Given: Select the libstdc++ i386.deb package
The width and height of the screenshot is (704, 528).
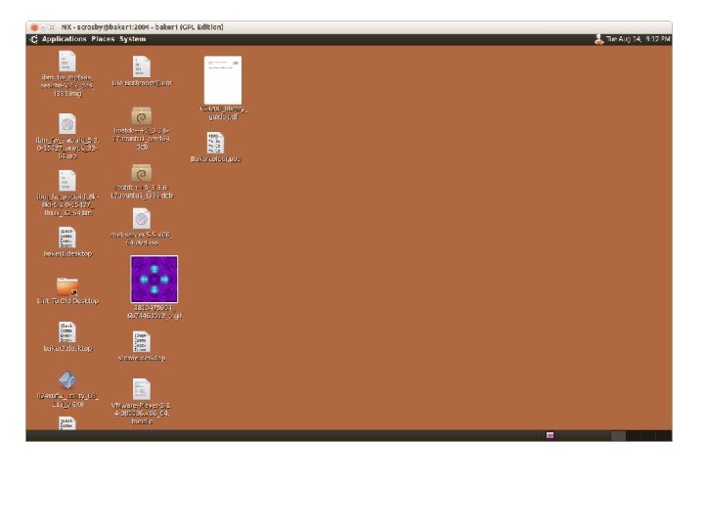Looking at the screenshot, I should click(142, 173).
